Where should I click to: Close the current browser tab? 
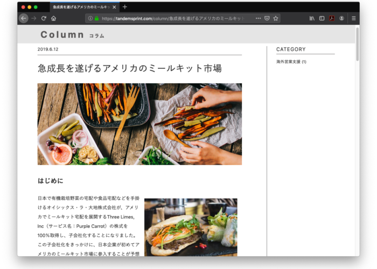coord(114,7)
